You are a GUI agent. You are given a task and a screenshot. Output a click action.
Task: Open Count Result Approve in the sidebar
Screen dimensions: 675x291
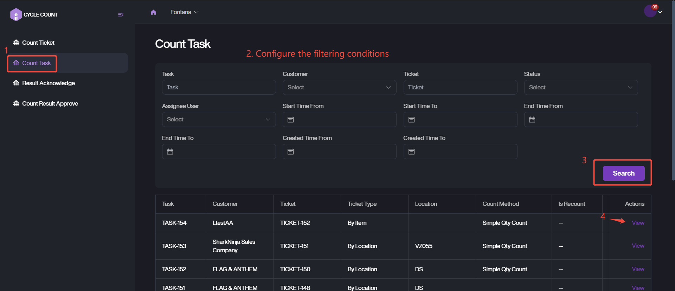[50, 103]
